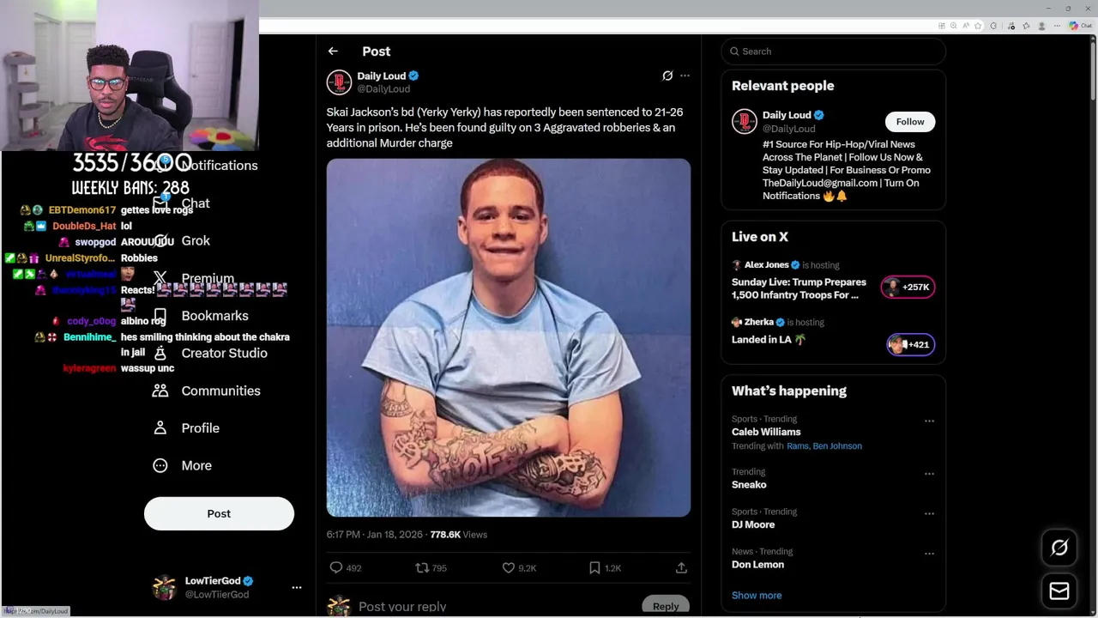
Task: Repost the Daily Loud post
Action: tap(422, 567)
